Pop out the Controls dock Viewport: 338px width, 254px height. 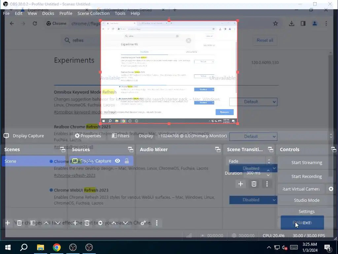point(333,149)
